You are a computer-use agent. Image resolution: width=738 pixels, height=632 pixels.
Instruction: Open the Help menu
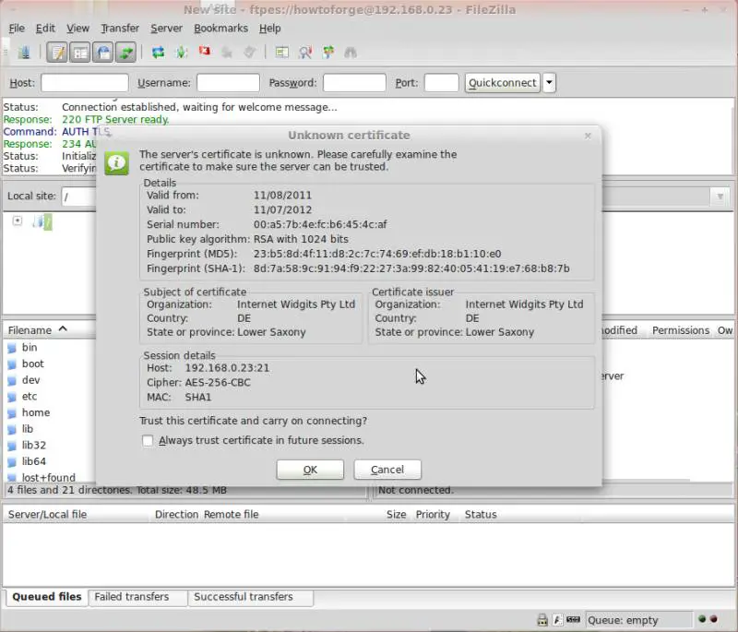[x=269, y=29]
